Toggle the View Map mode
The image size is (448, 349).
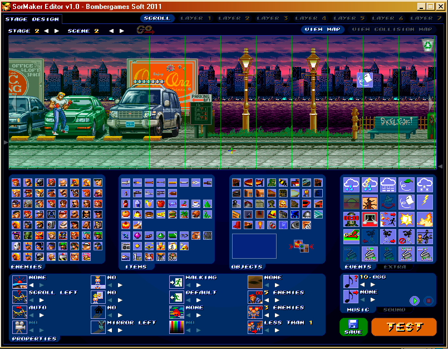pyautogui.click(x=322, y=30)
